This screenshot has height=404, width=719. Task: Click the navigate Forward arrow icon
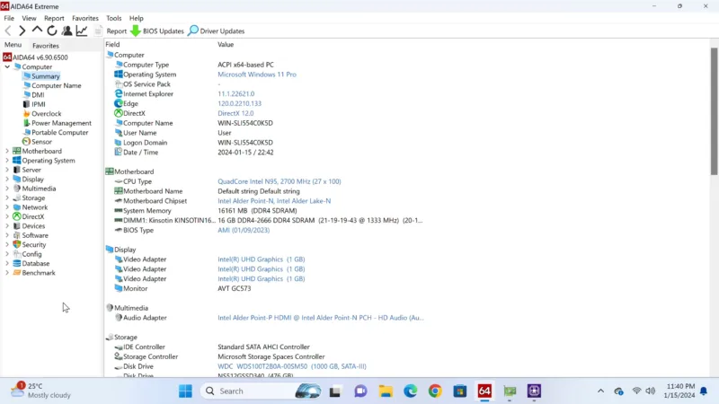(x=22, y=31)
